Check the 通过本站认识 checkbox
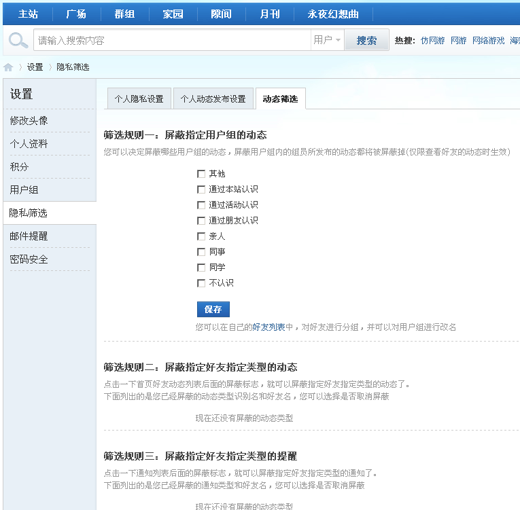This screenshot has width=520, height=510. tap(201, 189)
